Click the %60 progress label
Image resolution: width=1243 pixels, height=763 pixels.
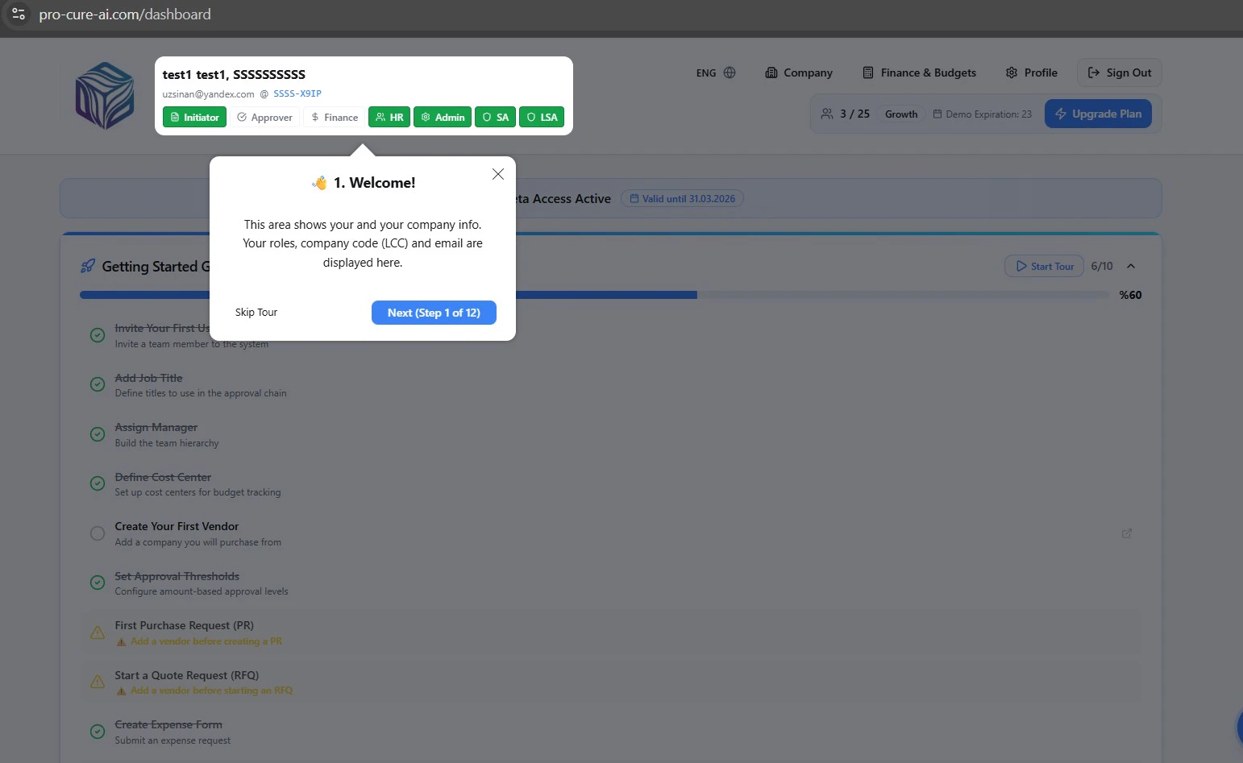[1130, 295]
